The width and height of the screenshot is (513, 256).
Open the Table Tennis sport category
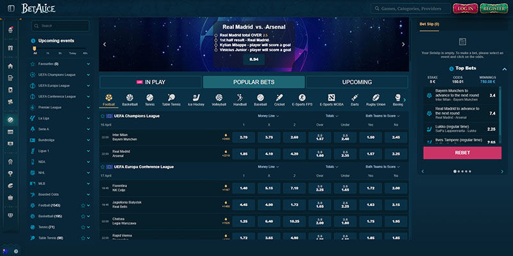[171, 100]
